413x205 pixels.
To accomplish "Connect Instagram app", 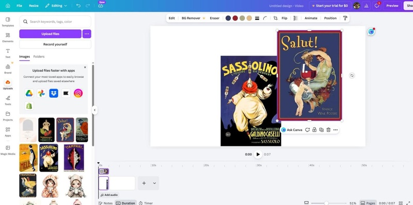I will click(78, 93).
